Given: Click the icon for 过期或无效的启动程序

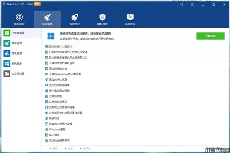Looking at the screenshot, I should [x=46, y=107].
